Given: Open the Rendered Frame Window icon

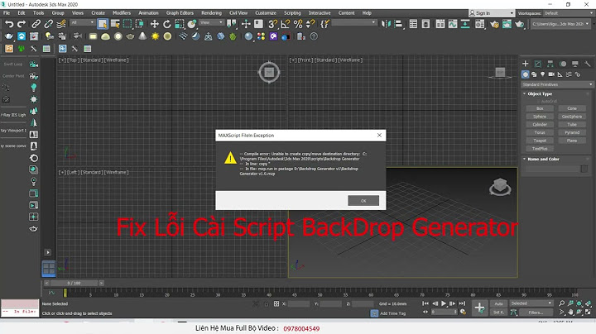Looking at the screenshot, I should coord(507,24).
